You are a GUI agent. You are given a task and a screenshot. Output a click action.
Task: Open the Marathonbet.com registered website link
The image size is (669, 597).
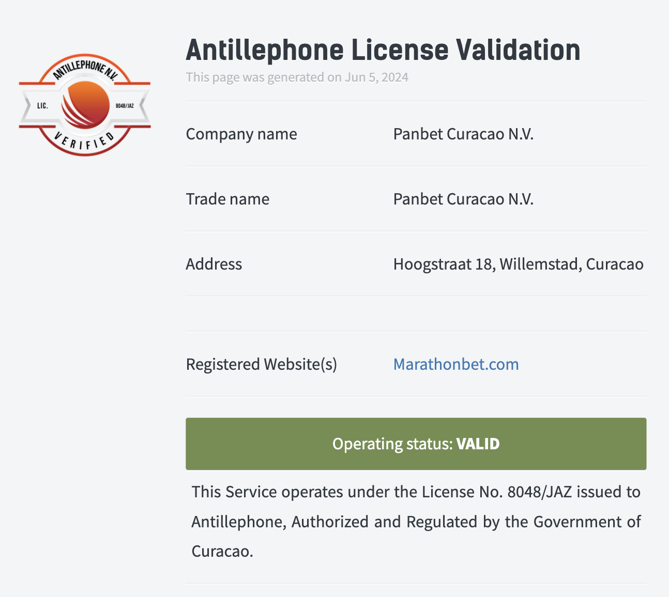click(456, 364)
